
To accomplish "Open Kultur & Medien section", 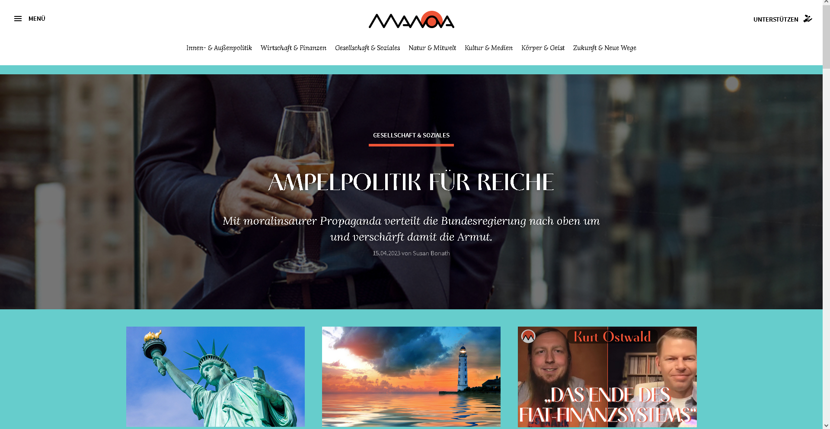I will click(488, 48).
